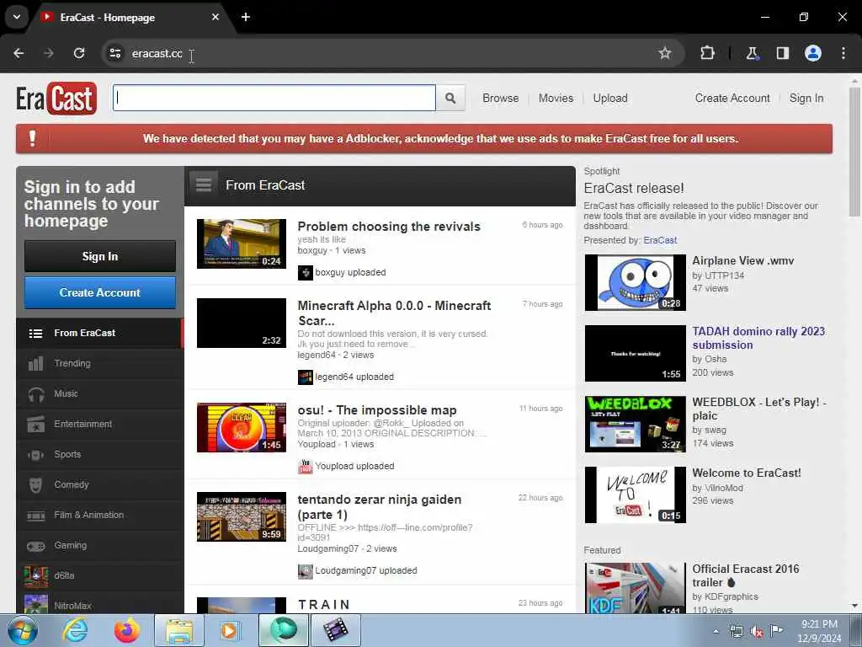The height and width of the screenshot is (647, 862).
Task: Open Problem choosing the revivals thumbnail
Action: tap(242, 243)
